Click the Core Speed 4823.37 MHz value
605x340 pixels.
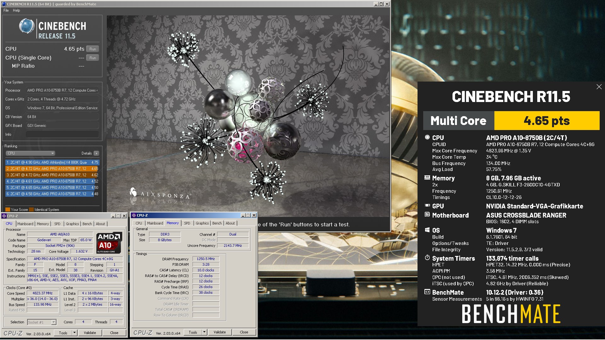click(43, 293)
